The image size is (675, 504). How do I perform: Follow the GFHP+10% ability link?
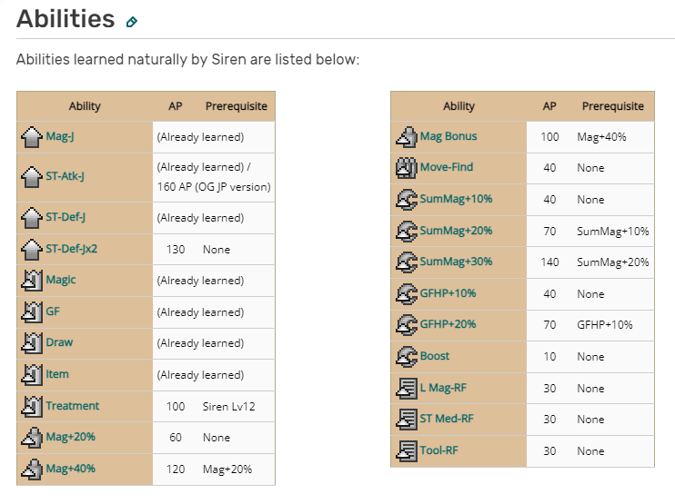click(448, 293)
